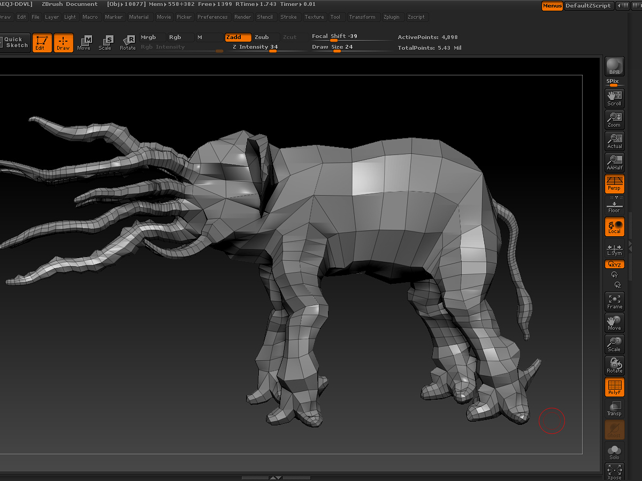Viewport: 642px width, 481px height.
Task: Open the Material menu palette
Action: tap(139, 17)
